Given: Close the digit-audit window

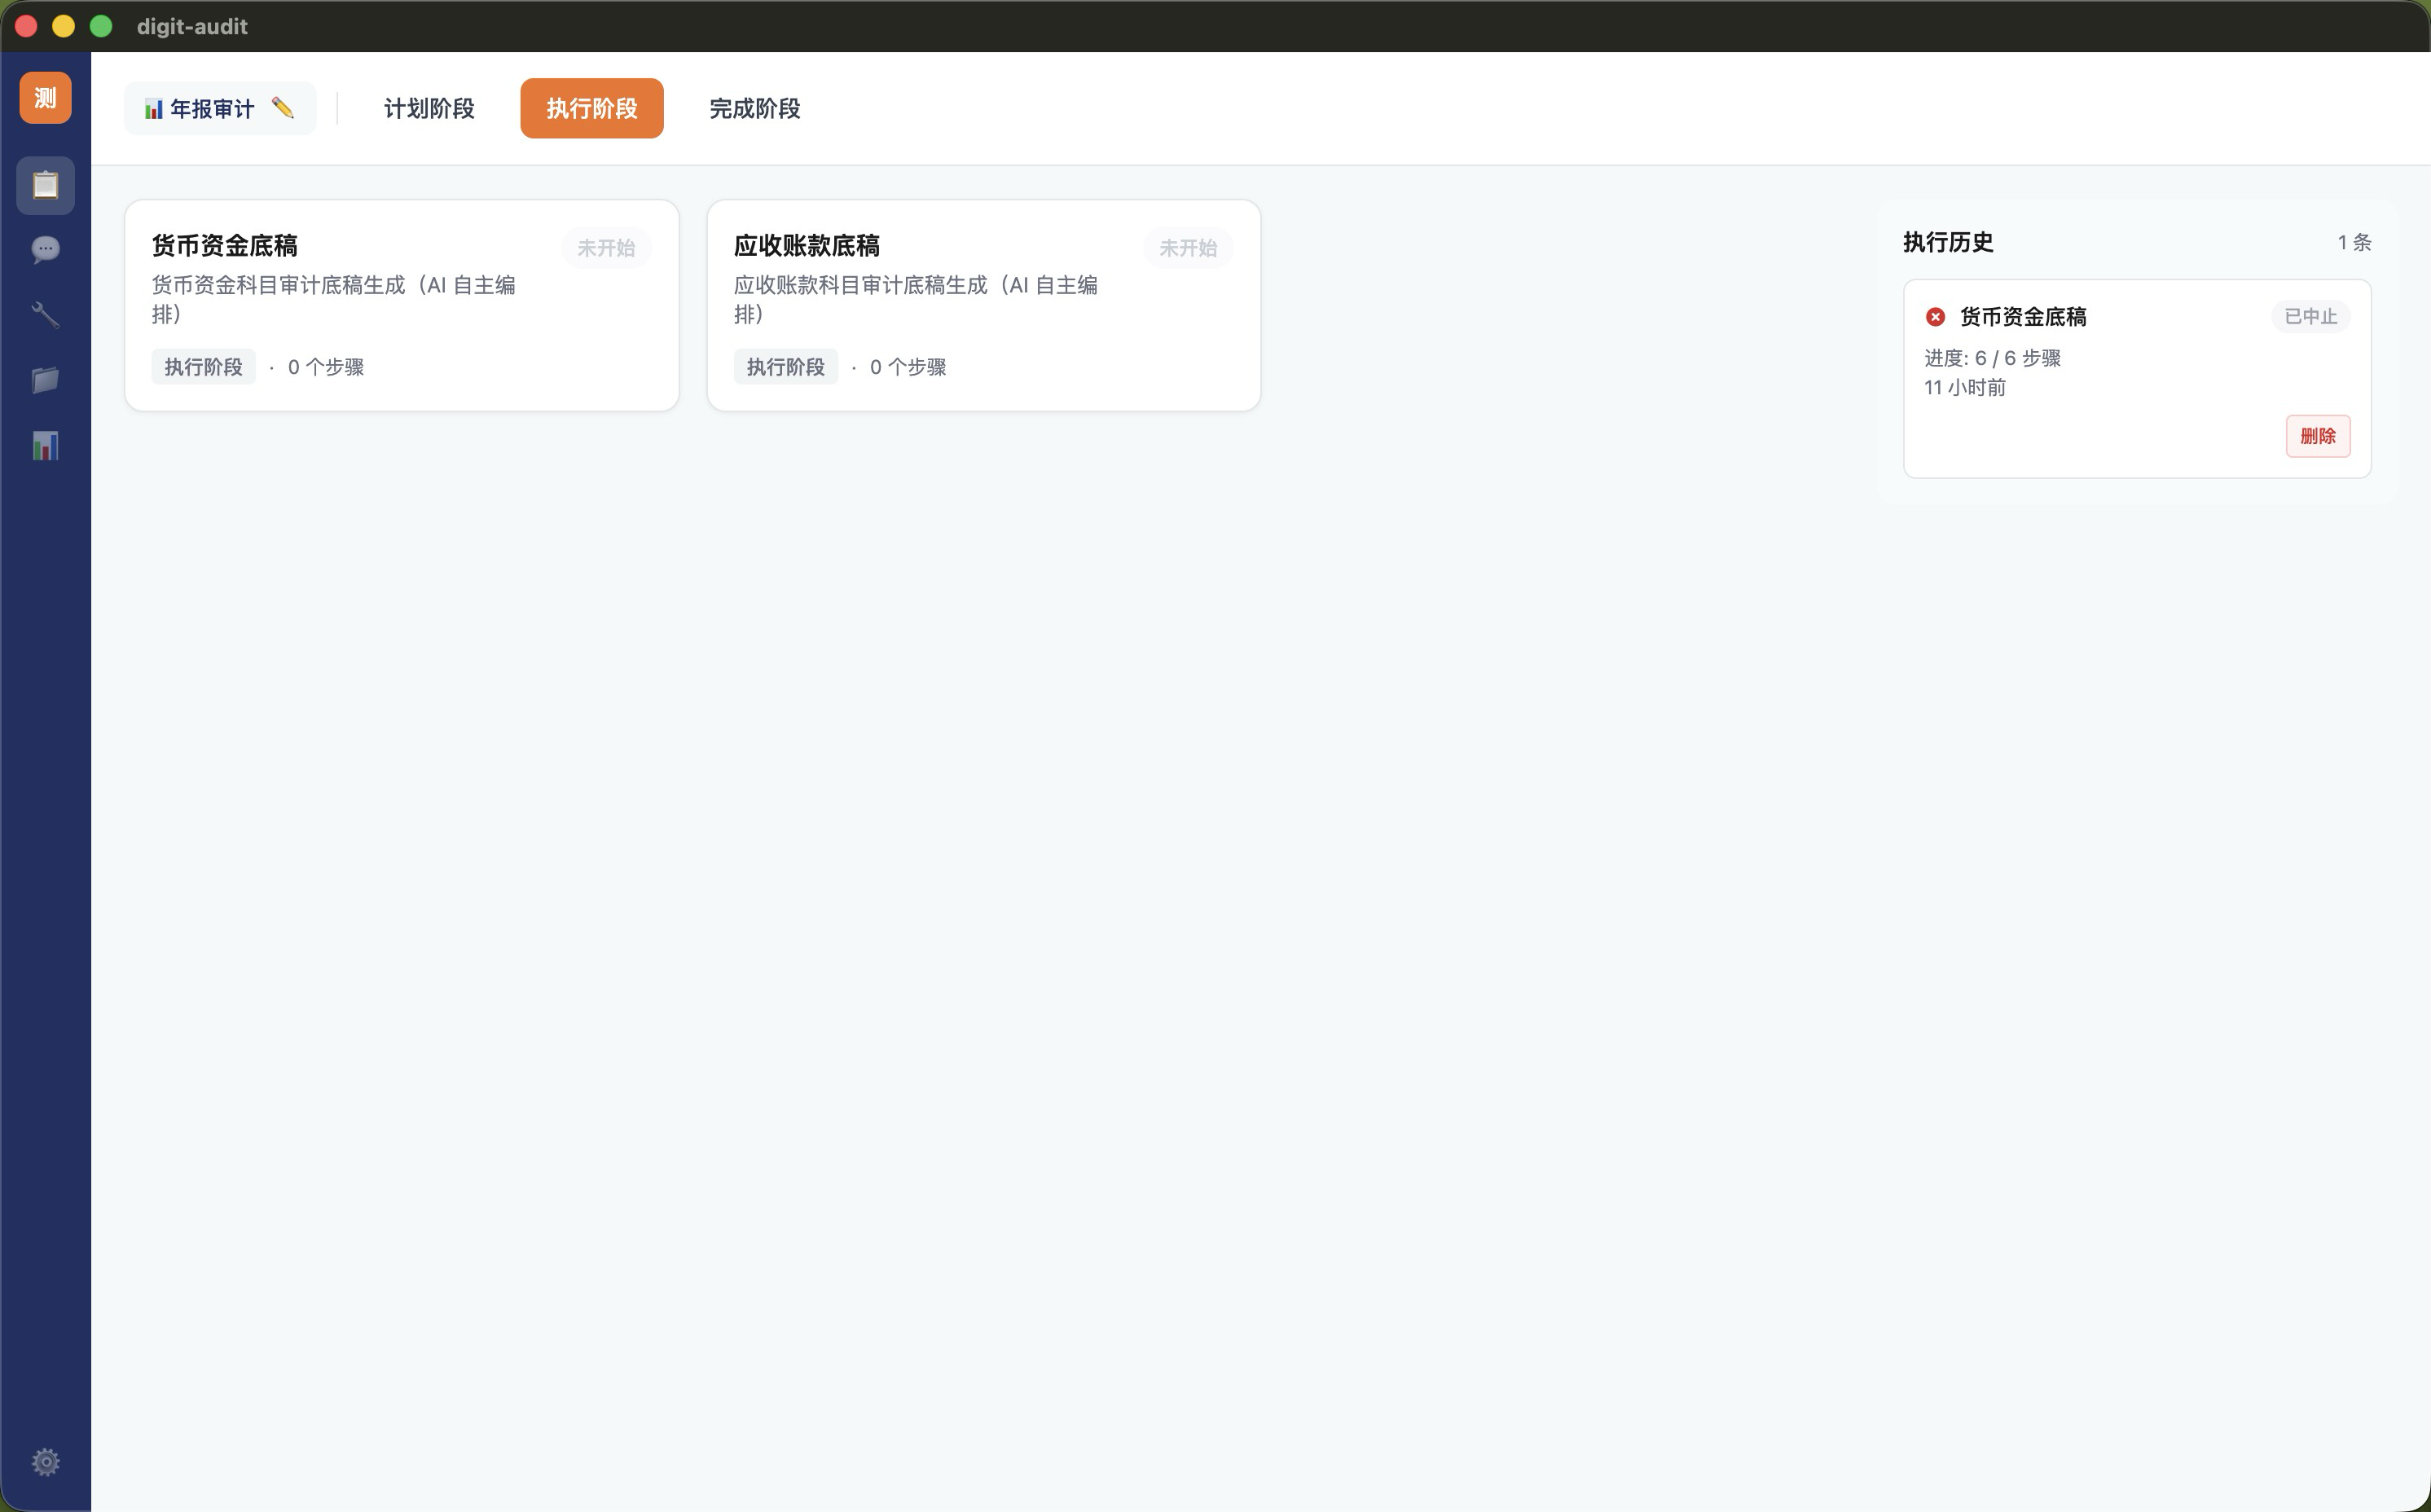Looking at the screenshot, I should (26, 26).
